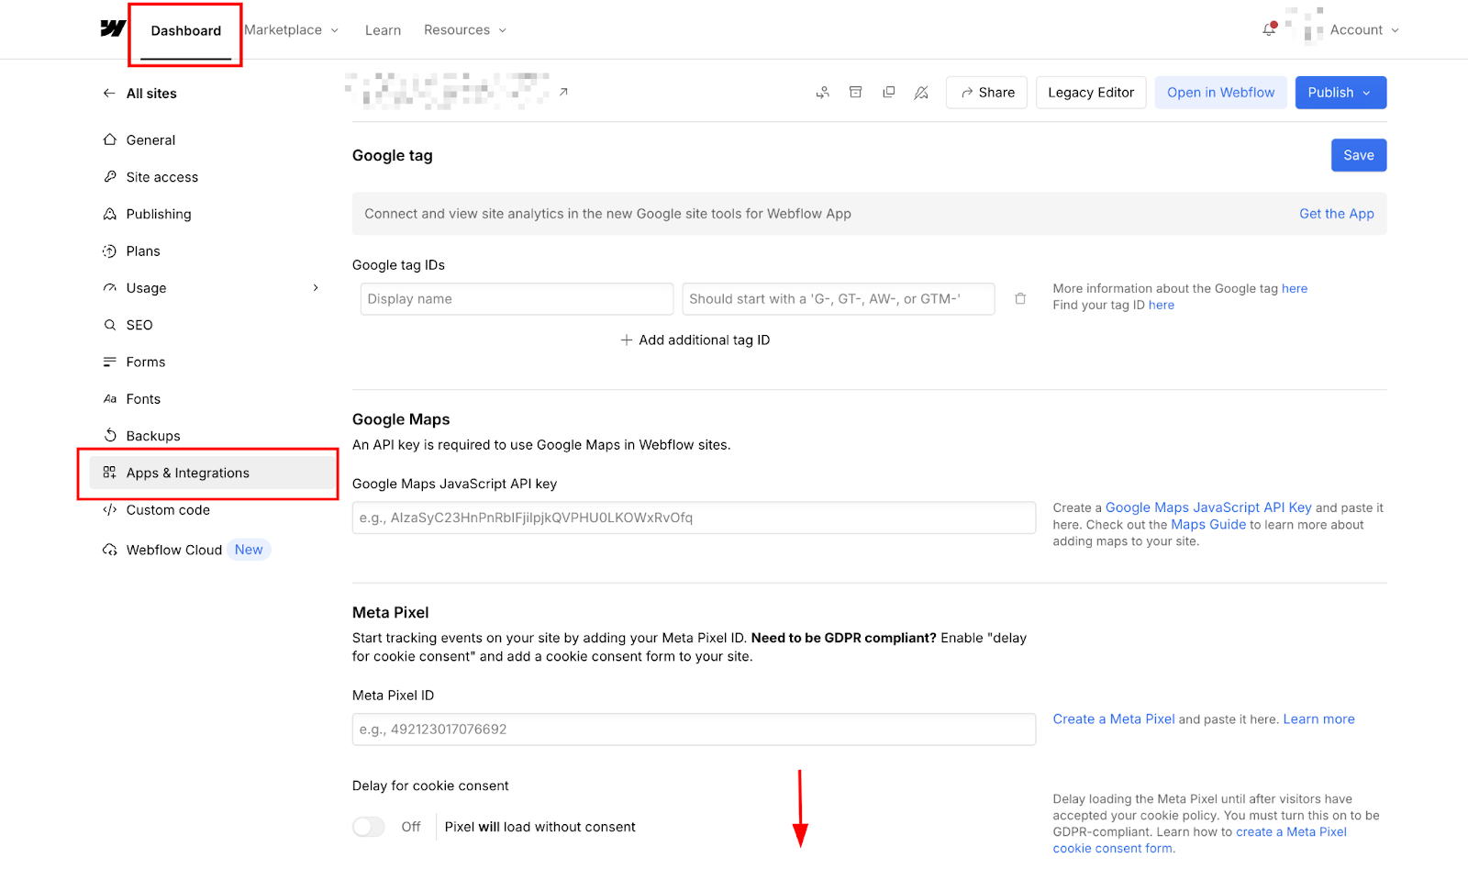Toggle Delay for cookie consent switch
Image resolution: width=1468 pixels, height=880 pixels.
point(369,827)
